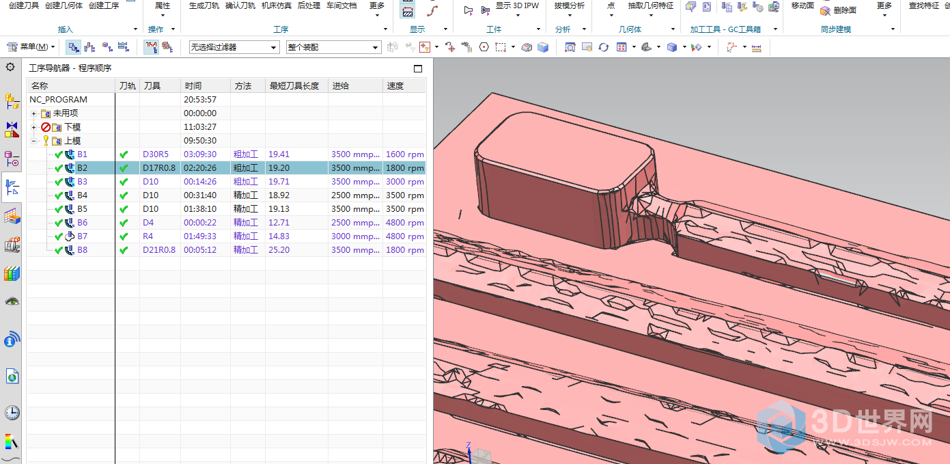Viewport: 950px width, 464px height.
Task: Click the 创建刀具 button
Action: 24,5
